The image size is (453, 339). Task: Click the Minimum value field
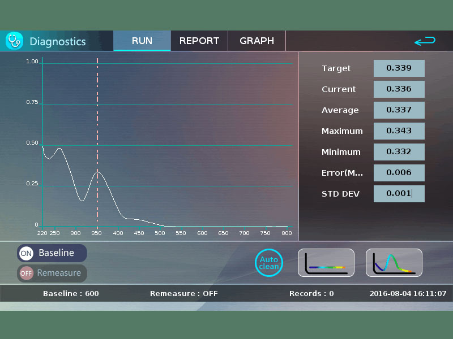point(399,152)
